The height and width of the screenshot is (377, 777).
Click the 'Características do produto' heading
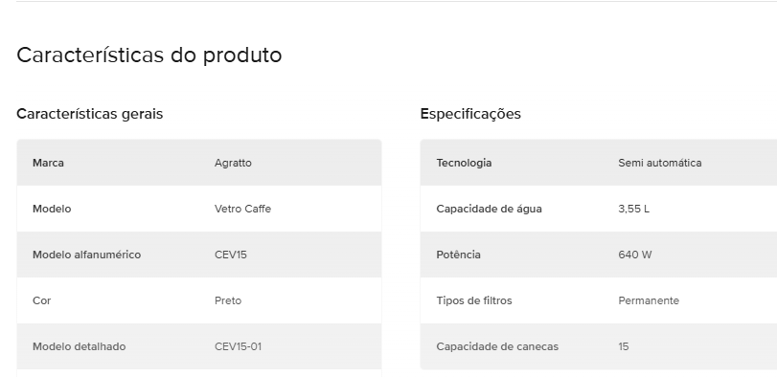point(149,55)
